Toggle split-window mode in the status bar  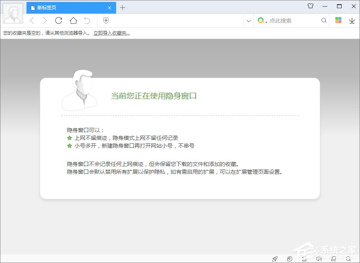[x=333, y=258]
